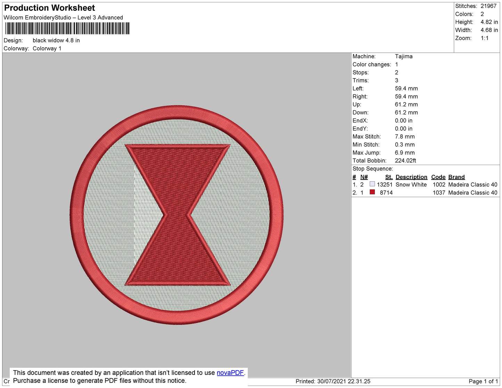Click the Brand column header
The height and width of the screenshot is (388, 502).
(x=456, y=177)
